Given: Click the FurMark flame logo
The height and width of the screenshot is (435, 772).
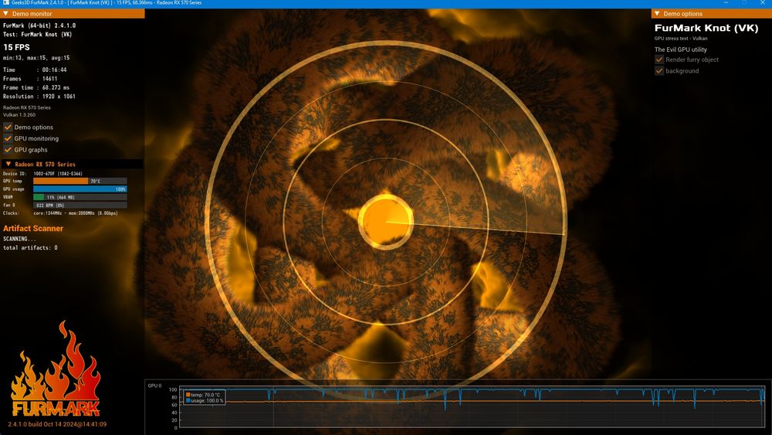Looking at the screenshot, I should (56, 369).
